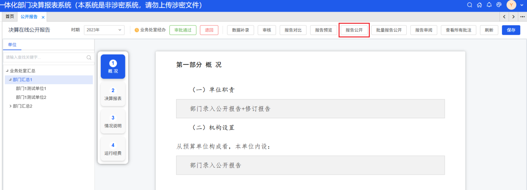
Task: Select the 单位 panel tab
Action: click(12, 45)
